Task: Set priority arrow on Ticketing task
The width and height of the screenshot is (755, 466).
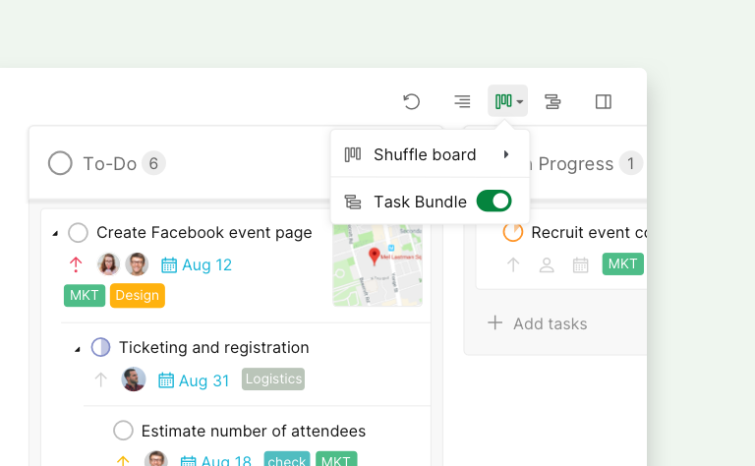Action: (100, 379)
